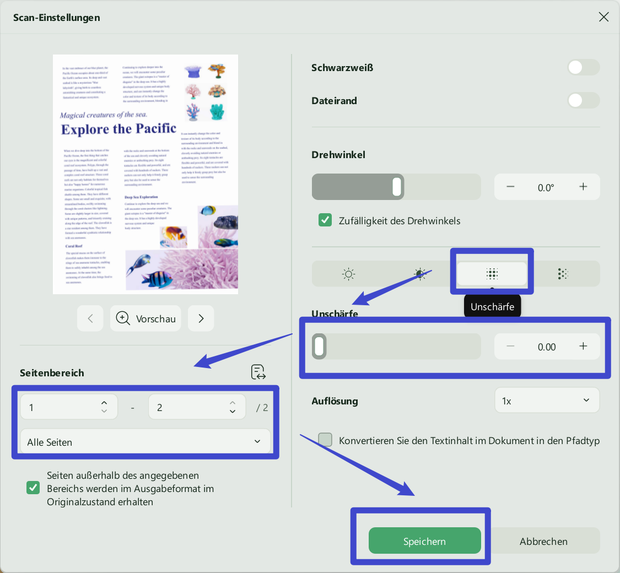The height and width of the screenshot is (573, 620).
Task: Click the Unschärfe minus button
Action: click(x=510, y=347)
